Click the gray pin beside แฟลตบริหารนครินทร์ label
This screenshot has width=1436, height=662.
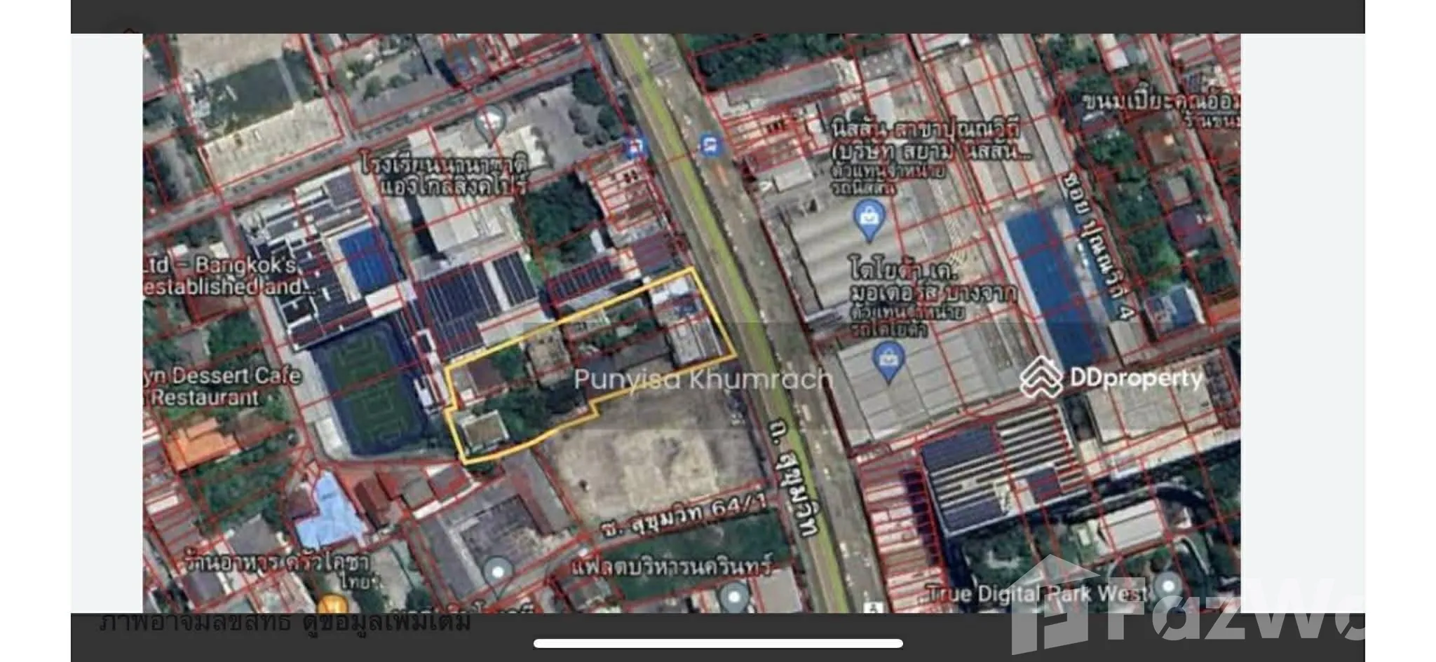coord(734,598)
